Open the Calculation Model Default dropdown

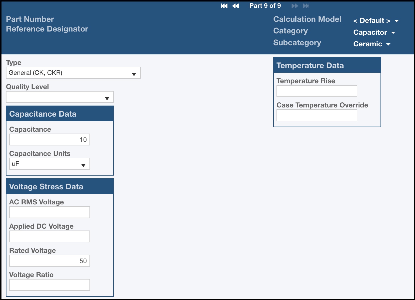376,20
